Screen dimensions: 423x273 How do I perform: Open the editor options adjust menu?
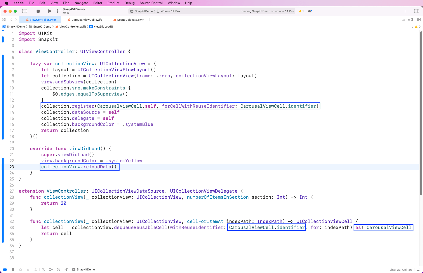click(410, 20)
